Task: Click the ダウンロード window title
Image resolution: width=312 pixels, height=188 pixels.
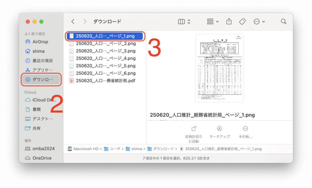Action: pyautogui.click(x=107, y=22)
